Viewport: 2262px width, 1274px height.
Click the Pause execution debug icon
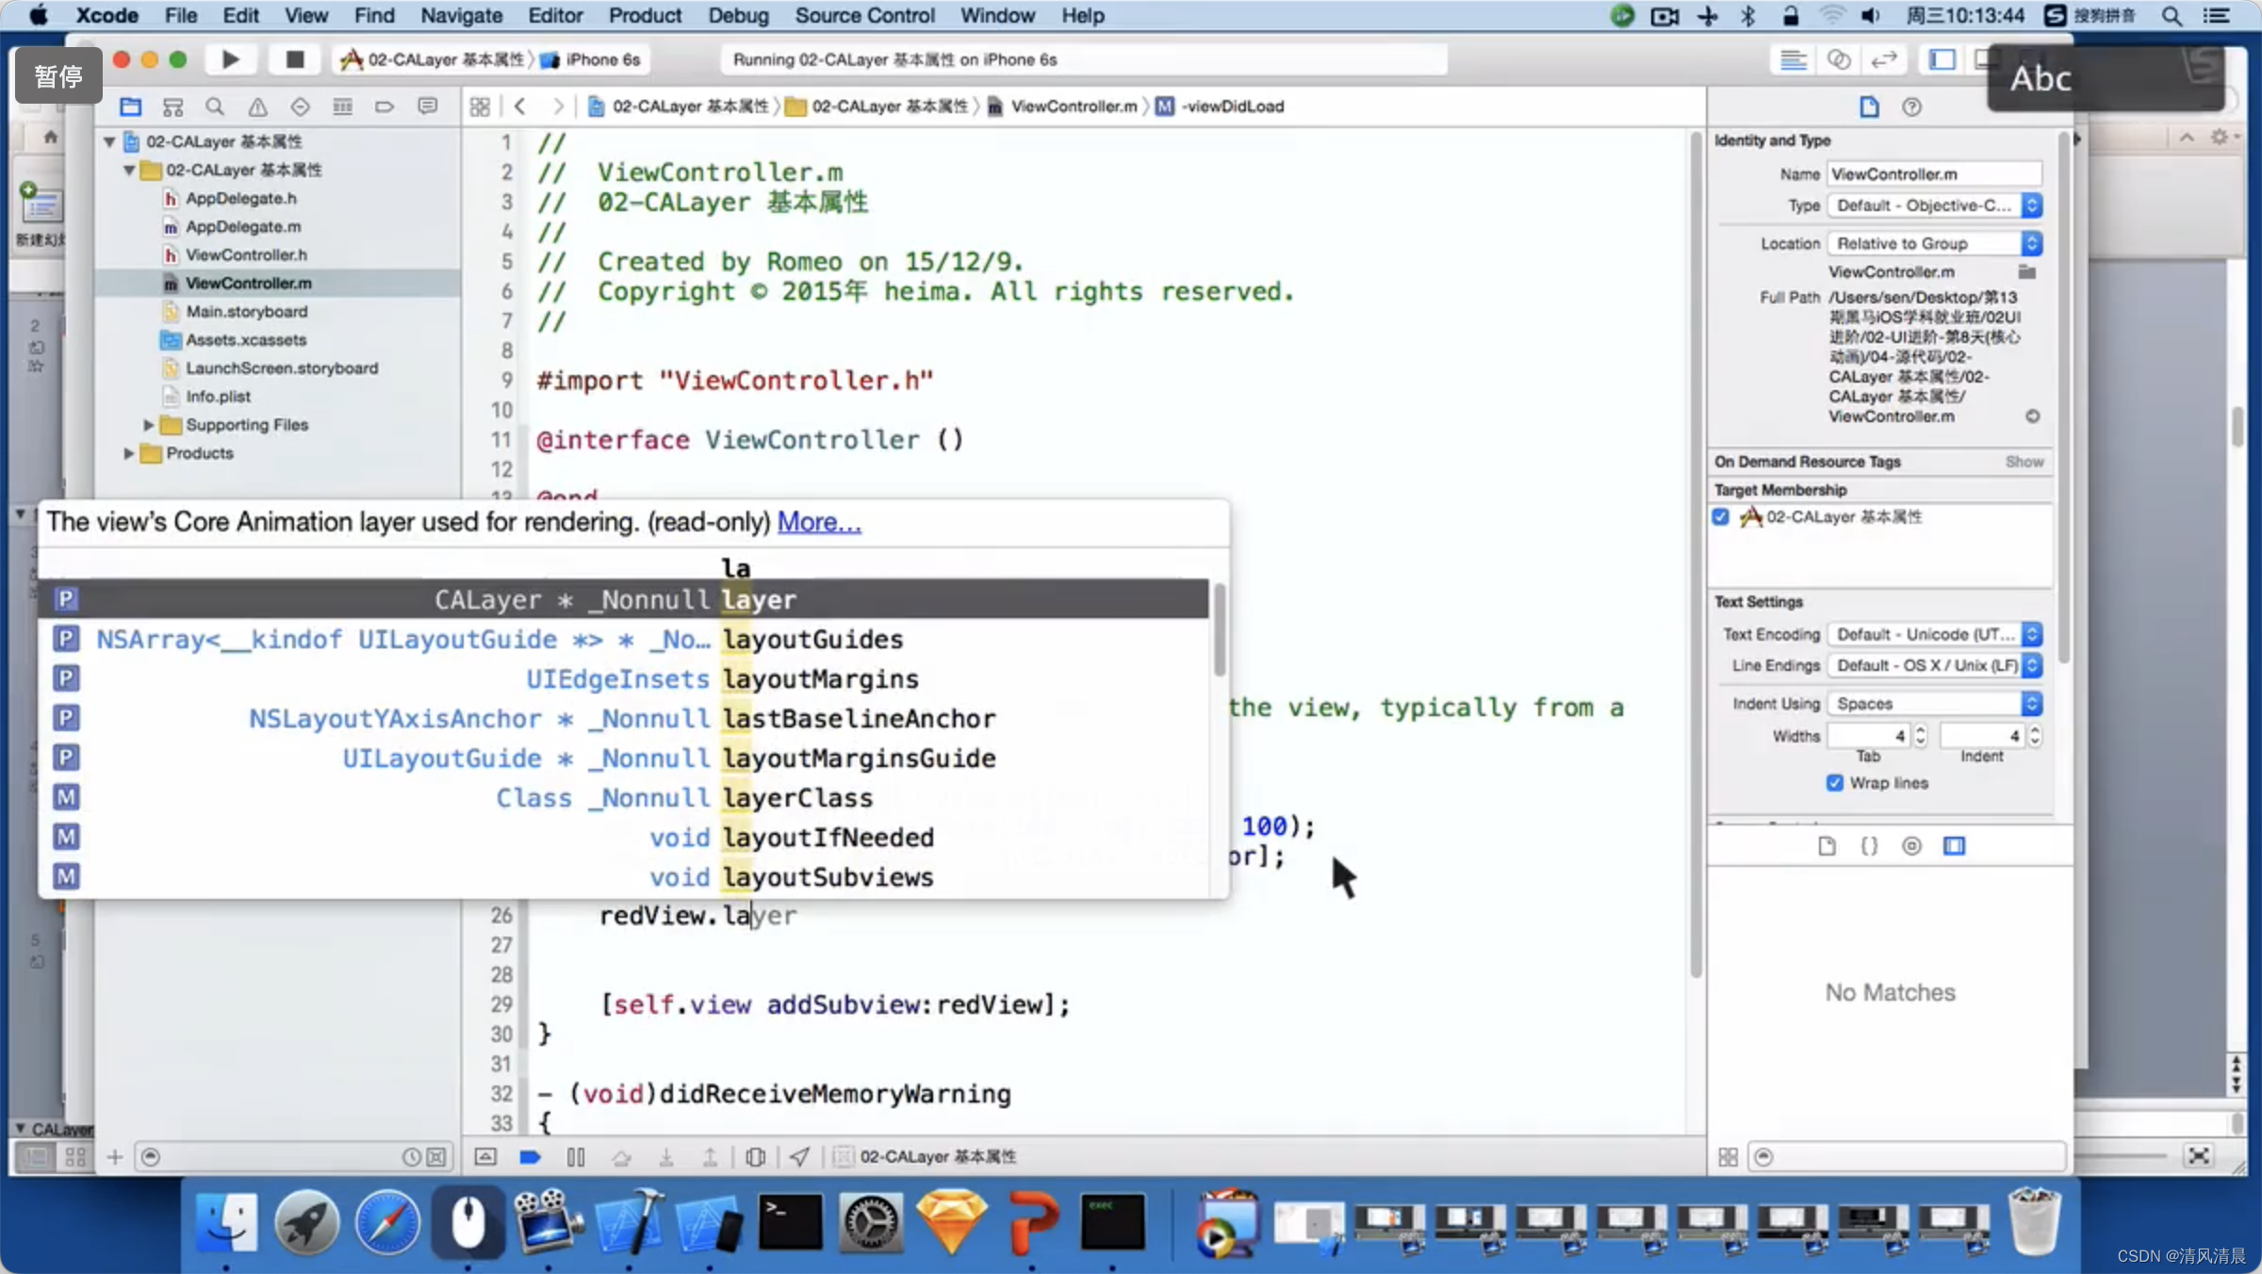pos(576,1156)
